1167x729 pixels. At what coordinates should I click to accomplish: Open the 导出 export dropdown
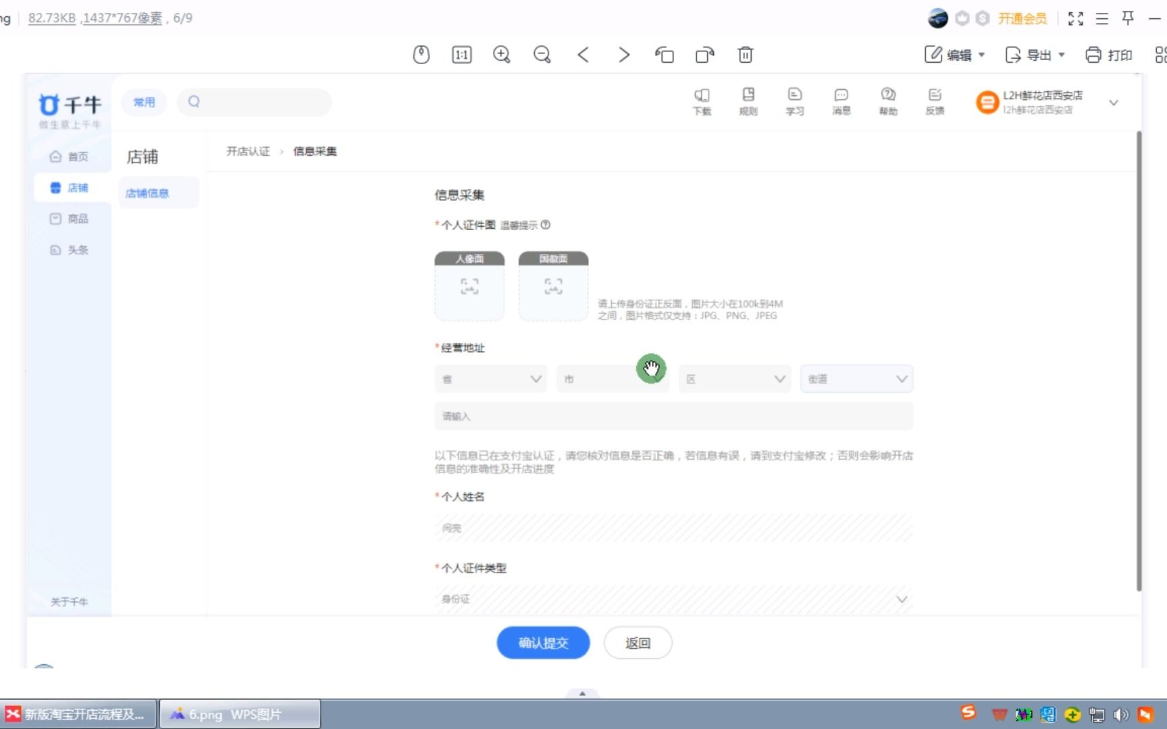click(1035, 55)
